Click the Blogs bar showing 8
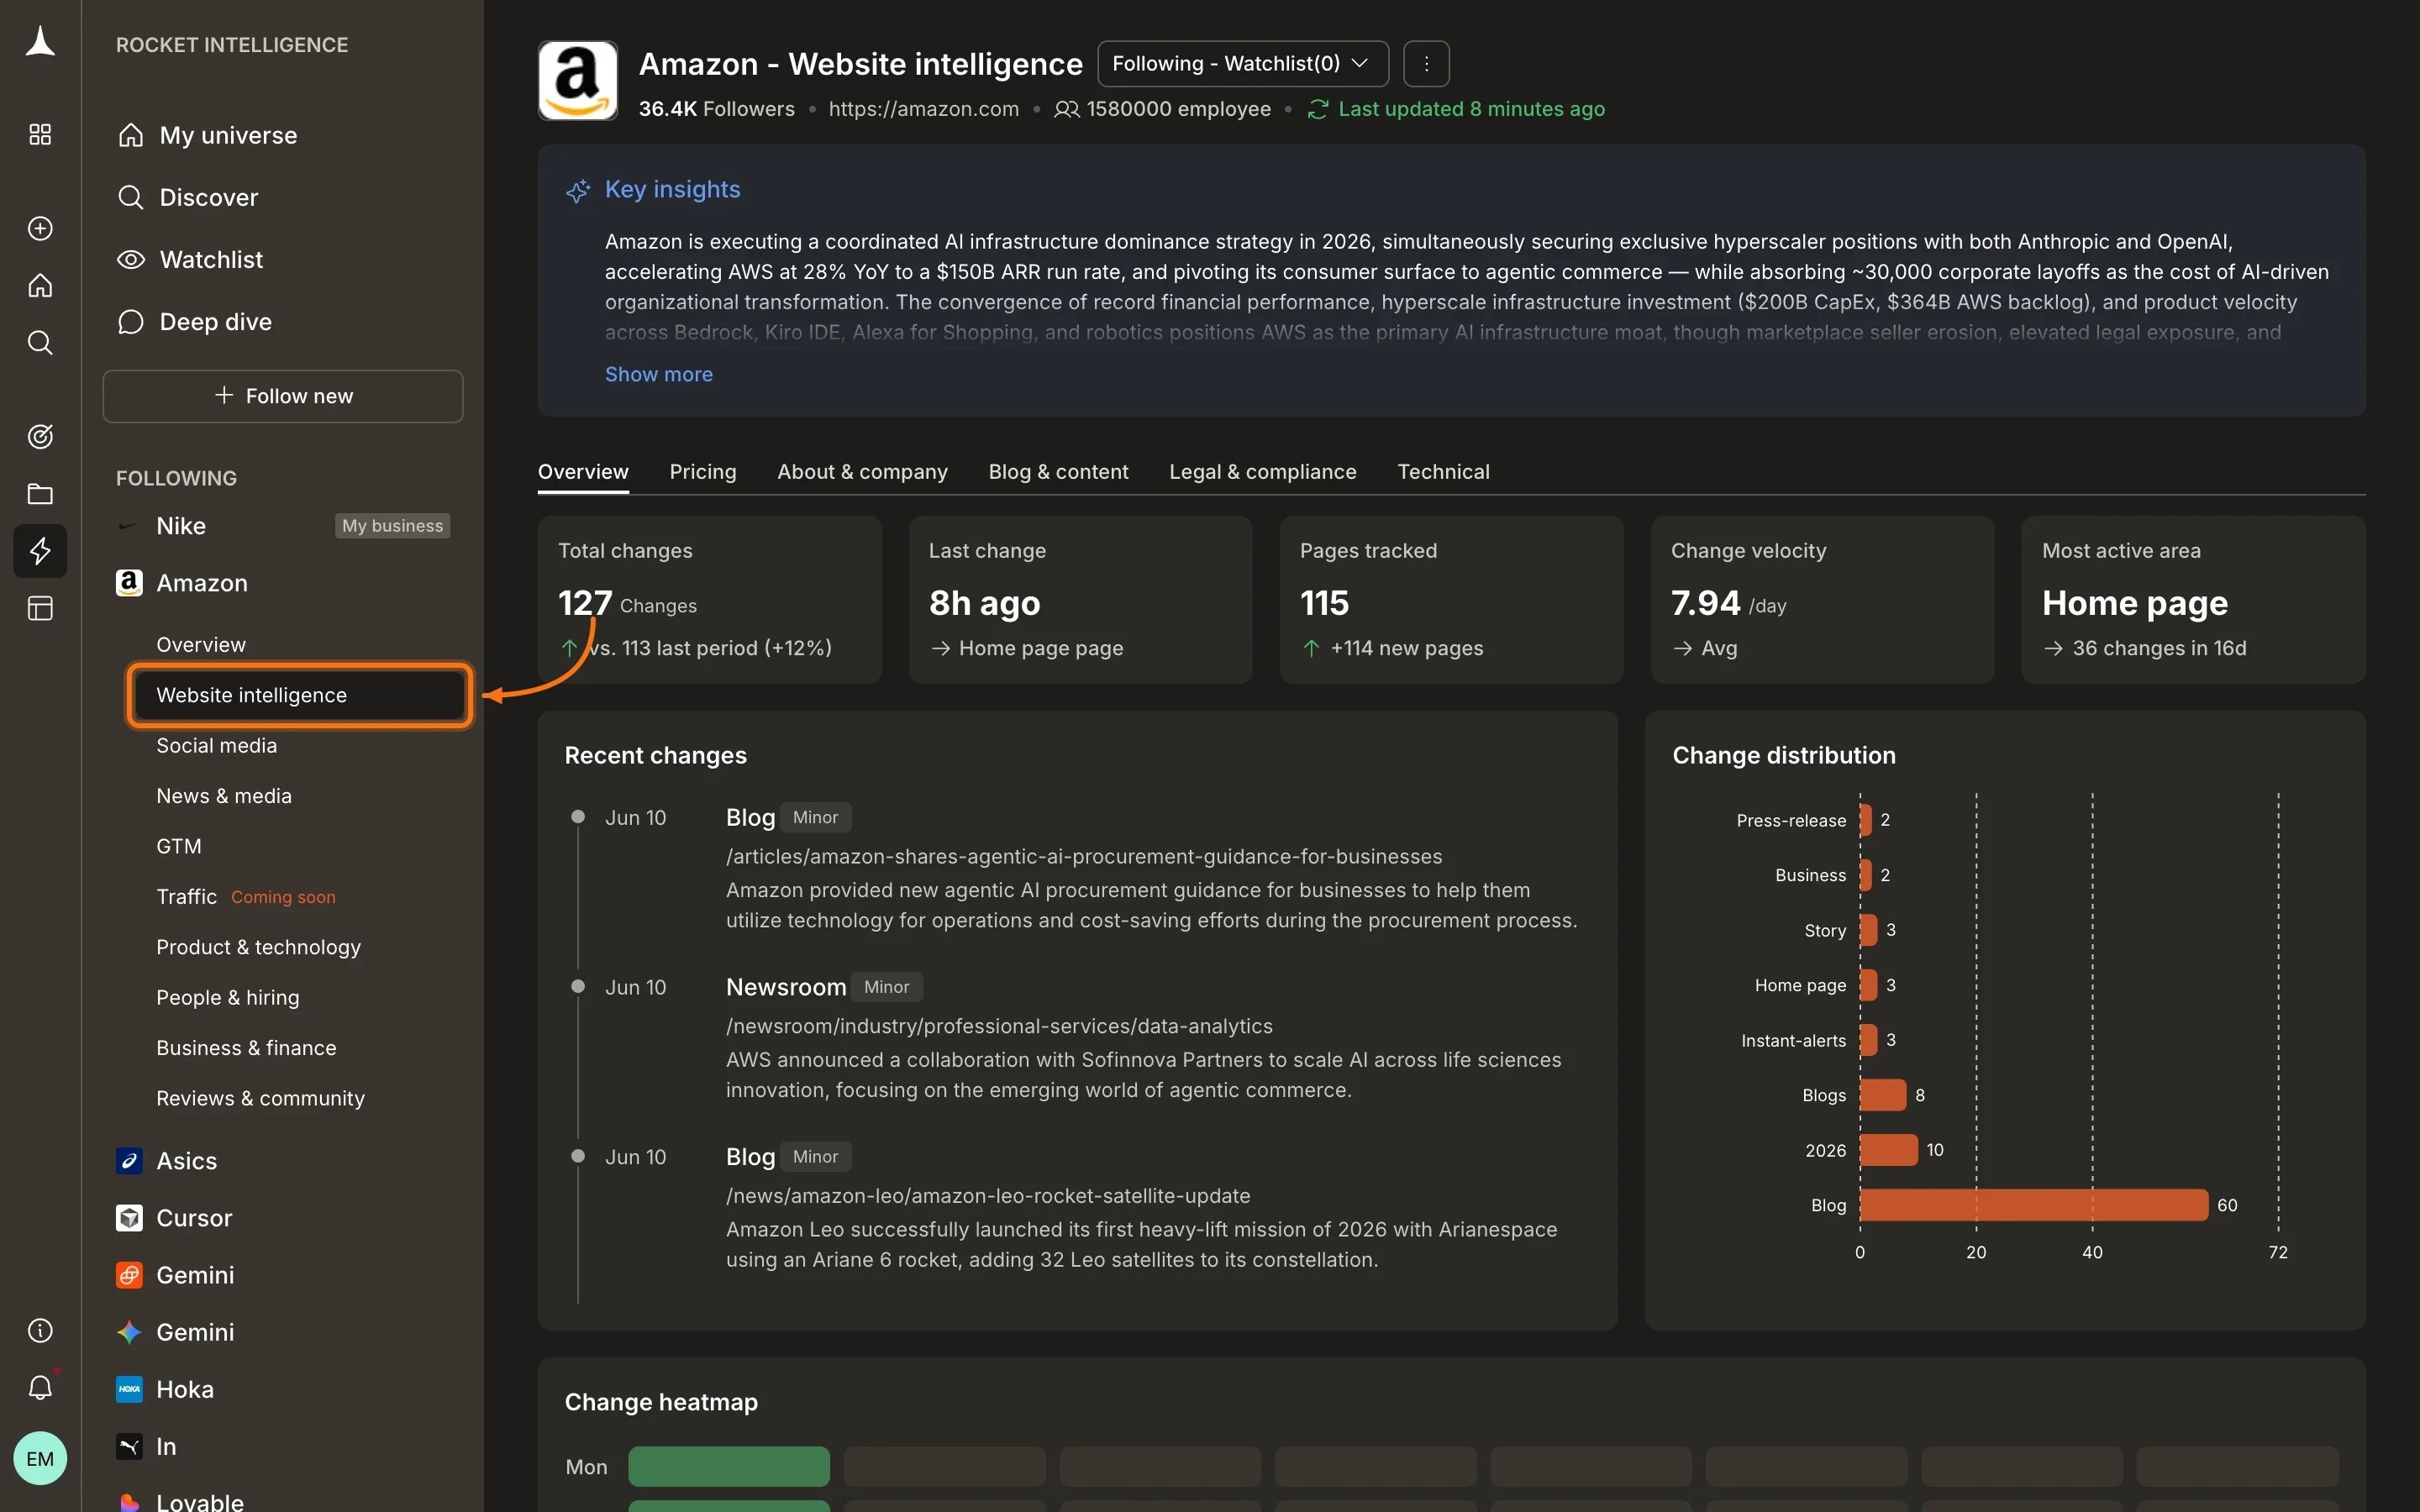Image resolution: width=2420 pixels, height=1512 pixels. click(1883, 1095)
